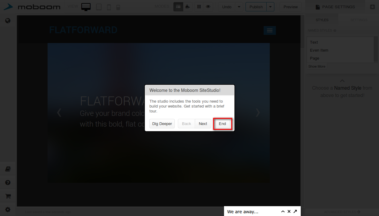Image resolution: width=379 pixels, height=216 pixels.
Task: Select the puzzle piece mode icon
Action: 188,7
